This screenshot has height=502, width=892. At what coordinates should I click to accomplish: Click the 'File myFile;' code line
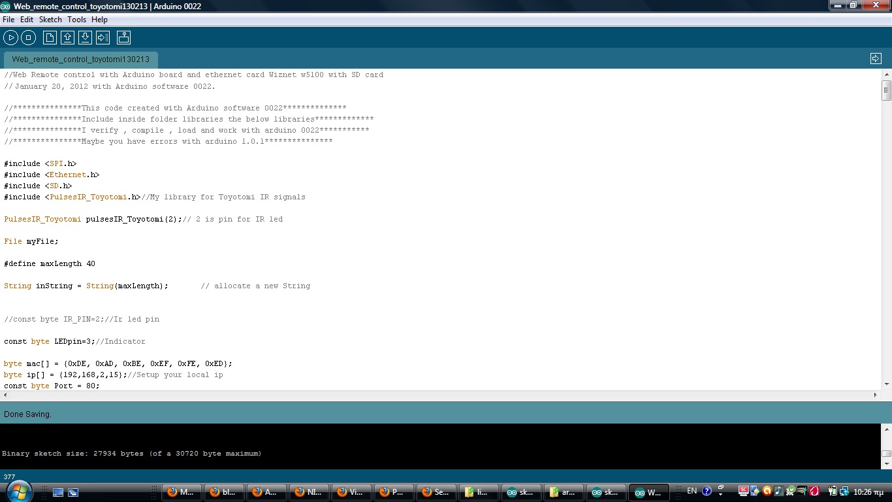31,241
